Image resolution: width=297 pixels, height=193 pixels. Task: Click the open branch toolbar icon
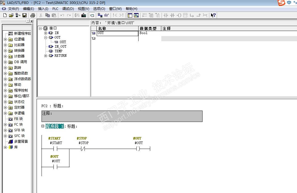coord(192,15)
